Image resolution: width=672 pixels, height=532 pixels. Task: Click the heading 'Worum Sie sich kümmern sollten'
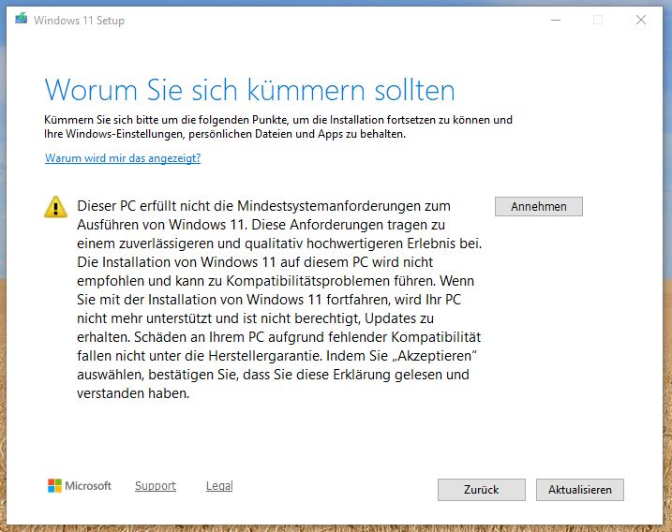click(x=249, y=90)
